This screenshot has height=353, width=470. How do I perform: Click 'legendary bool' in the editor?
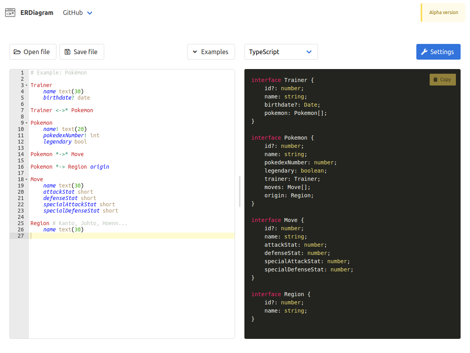[x=65, y=142]
